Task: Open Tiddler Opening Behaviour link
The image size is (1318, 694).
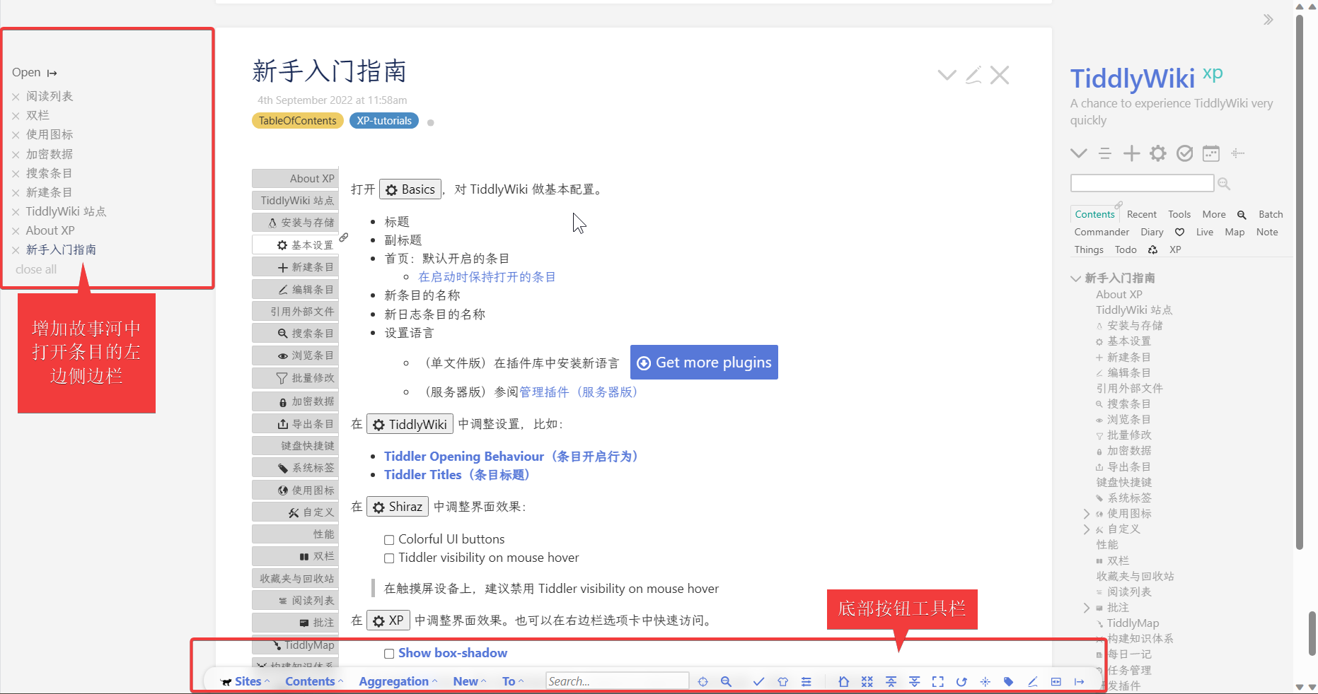Action: click(514, 457)
